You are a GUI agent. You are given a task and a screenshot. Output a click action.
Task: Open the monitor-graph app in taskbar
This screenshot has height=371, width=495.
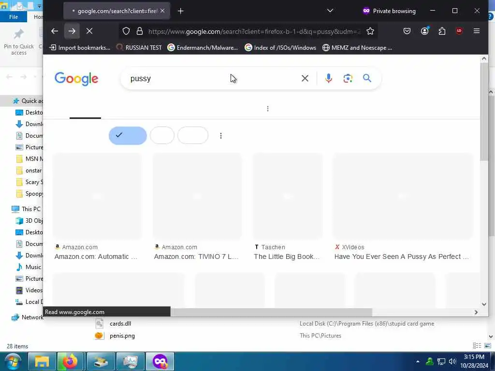click(130, 361)
